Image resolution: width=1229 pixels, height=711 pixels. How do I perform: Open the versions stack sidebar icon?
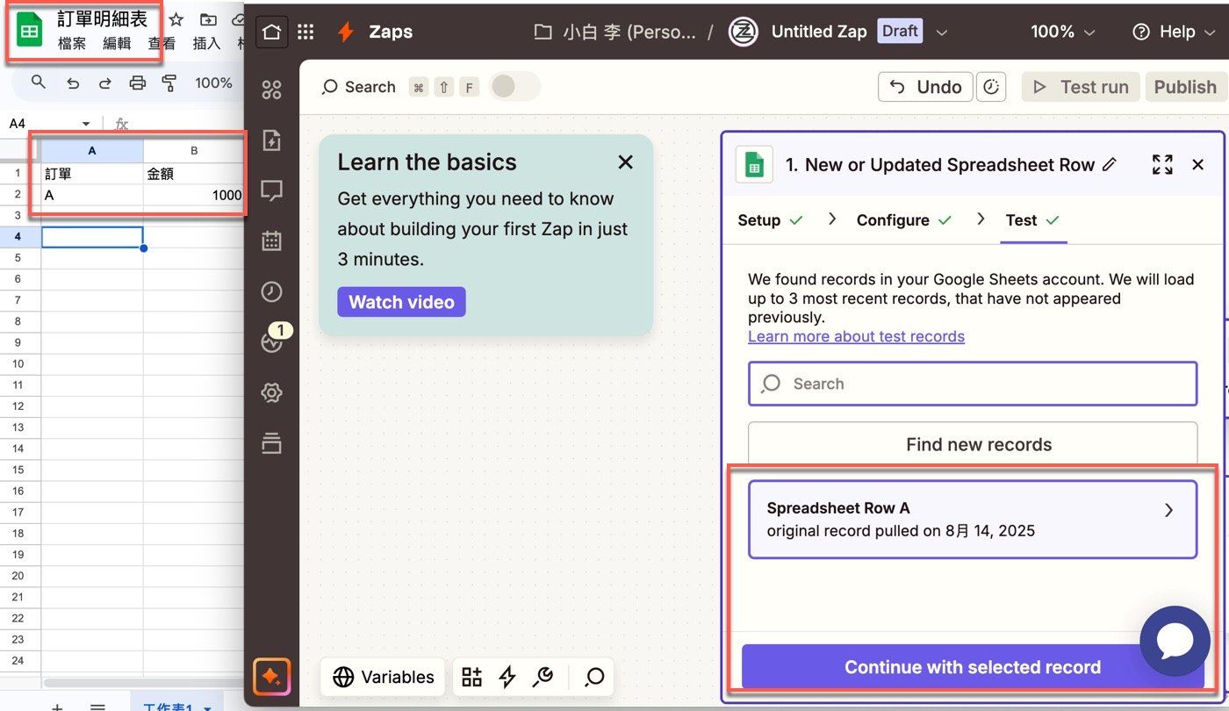(271, 443)
